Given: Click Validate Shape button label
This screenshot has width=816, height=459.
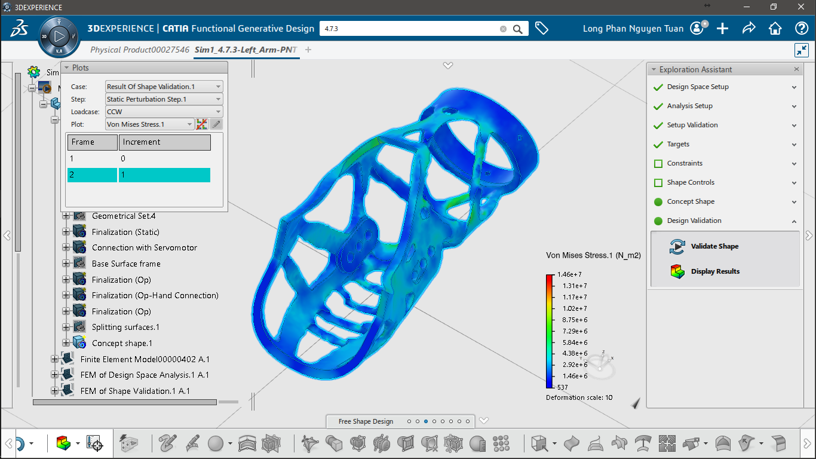Looking at the screenshot, I should (x=714, y=246).
